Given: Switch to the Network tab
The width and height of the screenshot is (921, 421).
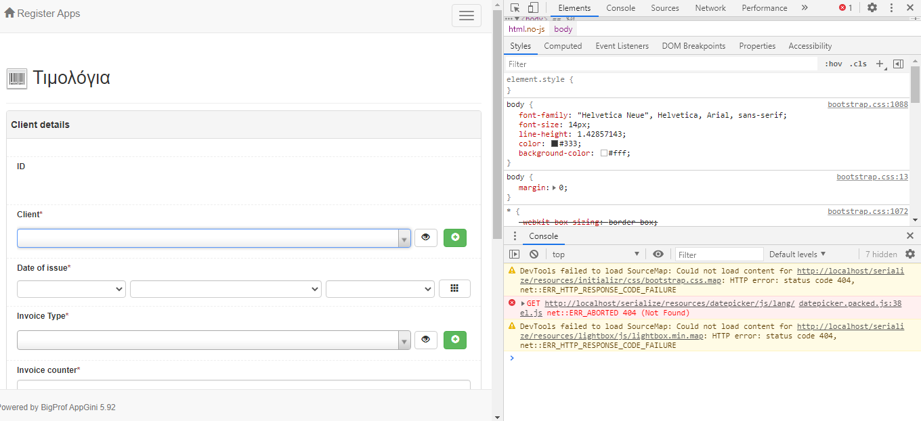Looking at the screenshot, I should click(x=710, y=8).
